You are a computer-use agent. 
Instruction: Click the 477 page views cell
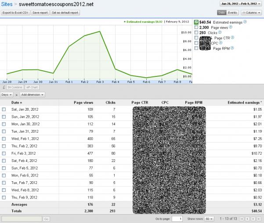click(90, 153)
